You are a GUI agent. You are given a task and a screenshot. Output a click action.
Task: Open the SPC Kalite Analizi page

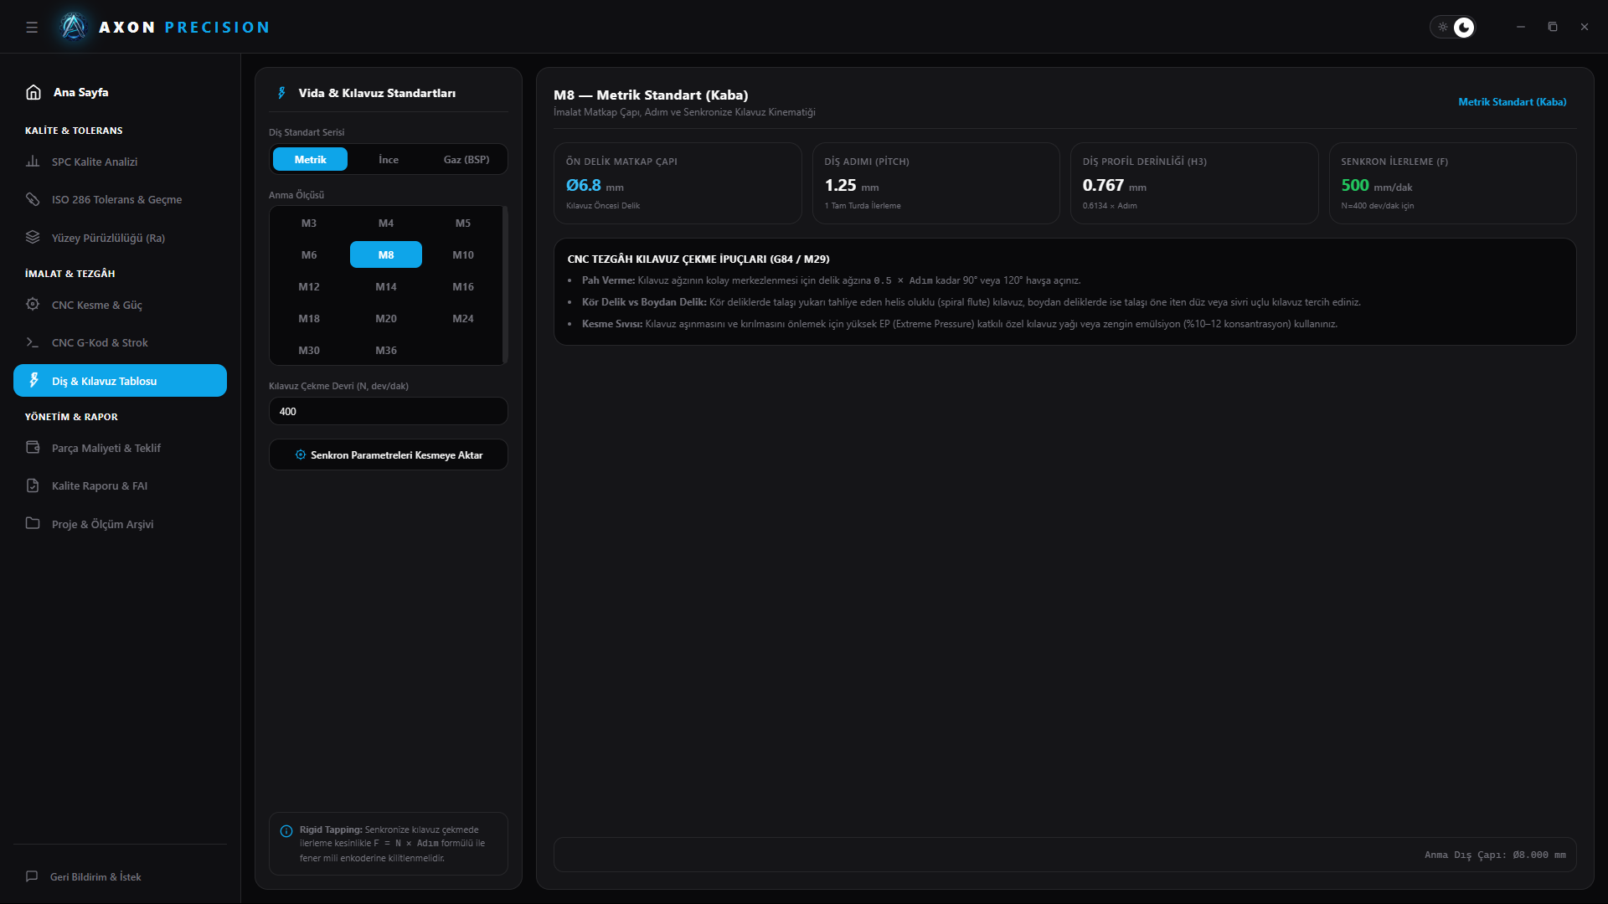click(120, 162)
